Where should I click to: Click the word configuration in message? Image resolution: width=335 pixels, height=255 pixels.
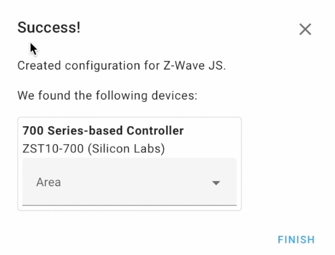coord(103,66)
